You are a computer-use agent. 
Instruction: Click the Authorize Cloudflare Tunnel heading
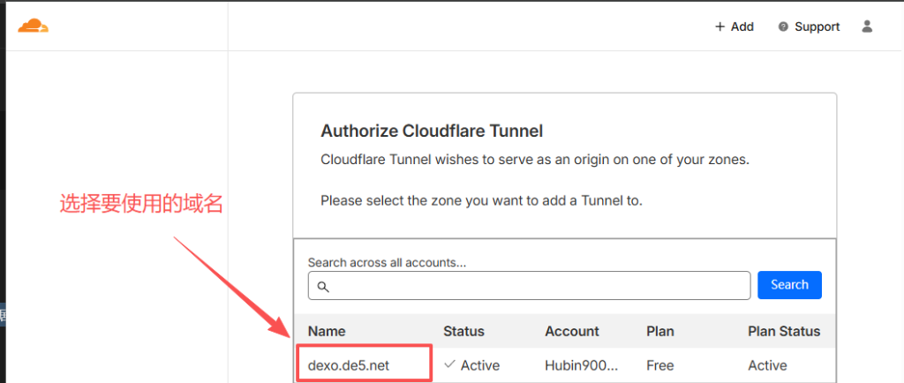(432, 131)
